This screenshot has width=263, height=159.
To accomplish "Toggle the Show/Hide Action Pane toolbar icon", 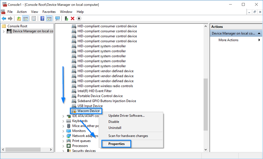I will tap(49, 18).
